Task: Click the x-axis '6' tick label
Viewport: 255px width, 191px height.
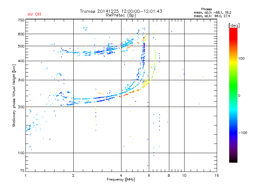Action: [x=149, y=175]
